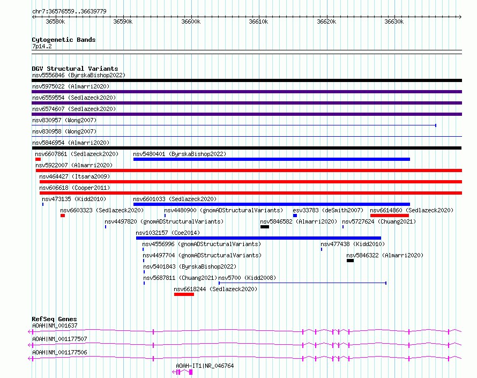Viewport: 477px width, 378px height.
Task: Click the nsv6618244 (Sedlazeck2020) label text
Action: pos(215,289)
